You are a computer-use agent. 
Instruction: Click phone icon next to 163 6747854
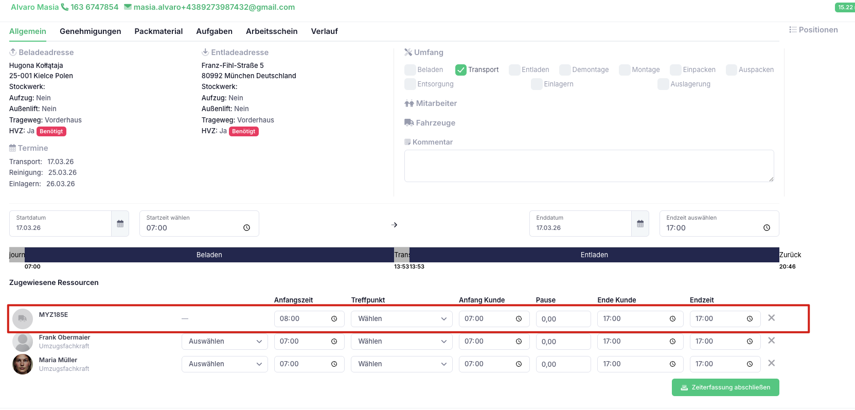[65, 7]
